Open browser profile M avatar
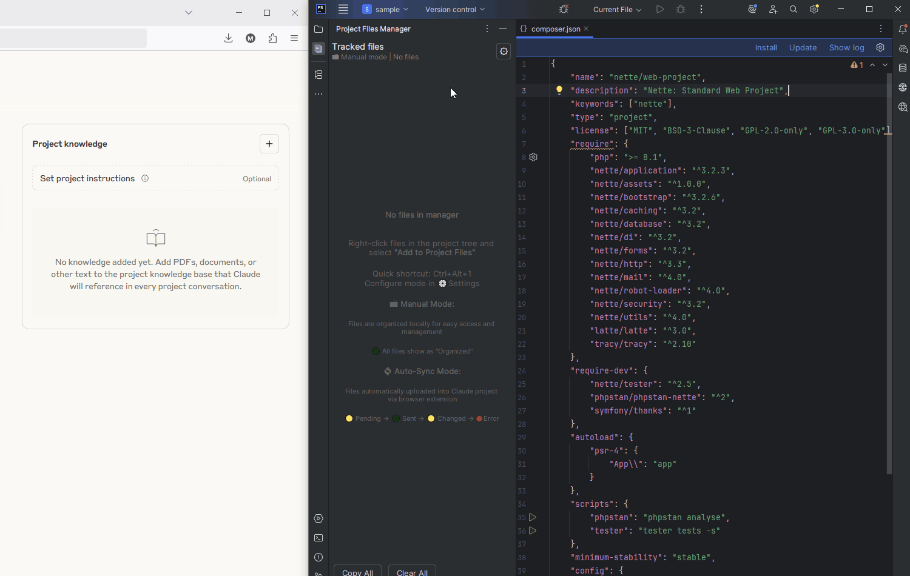The image size is (910, 576). point(251,38)
